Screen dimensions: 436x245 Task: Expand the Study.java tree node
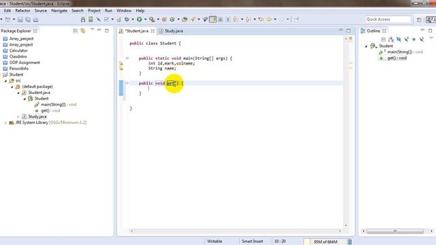click(18, 116)
